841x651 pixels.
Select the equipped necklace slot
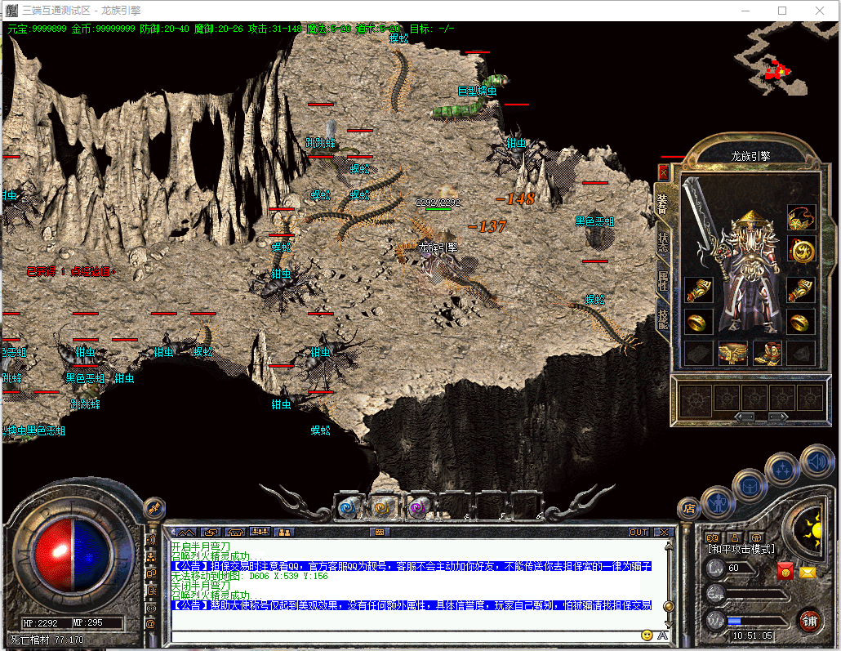coord(801,217)
